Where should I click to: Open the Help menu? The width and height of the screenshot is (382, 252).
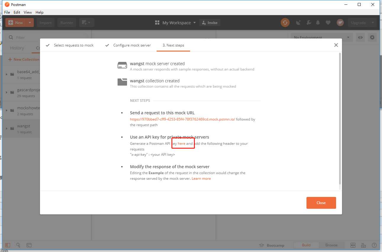39,12
